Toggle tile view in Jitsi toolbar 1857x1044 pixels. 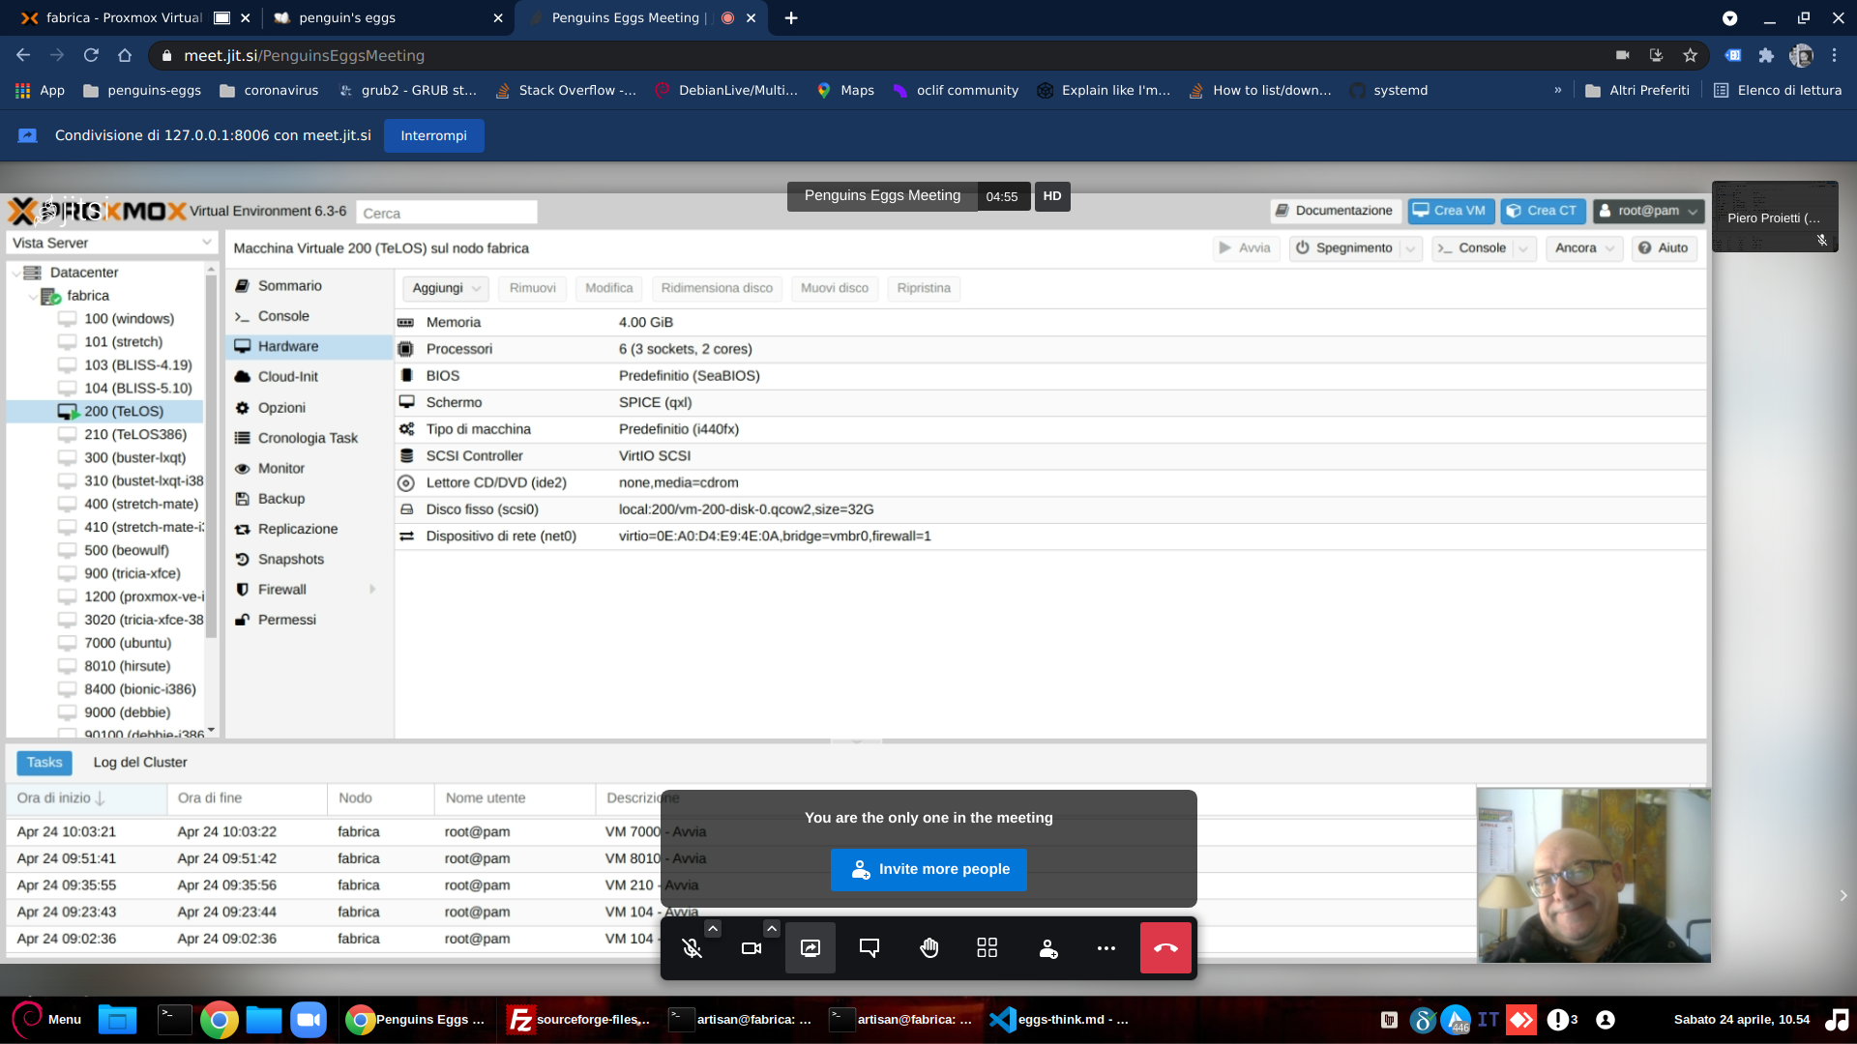(987, 948)
